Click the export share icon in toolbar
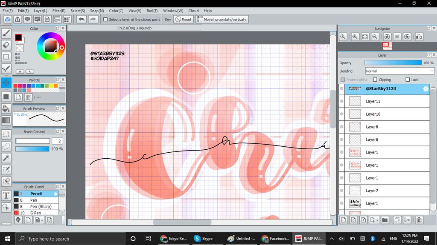The height and width of the screenshot is (245, 437). click(x=17, y=20)
